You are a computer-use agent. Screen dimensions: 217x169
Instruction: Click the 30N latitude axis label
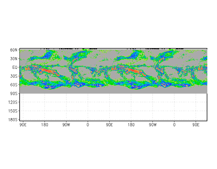[14, 59]
